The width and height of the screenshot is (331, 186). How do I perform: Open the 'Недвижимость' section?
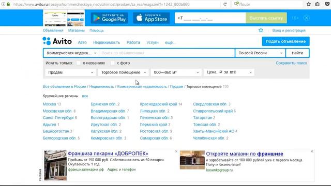tap(107, 42)
